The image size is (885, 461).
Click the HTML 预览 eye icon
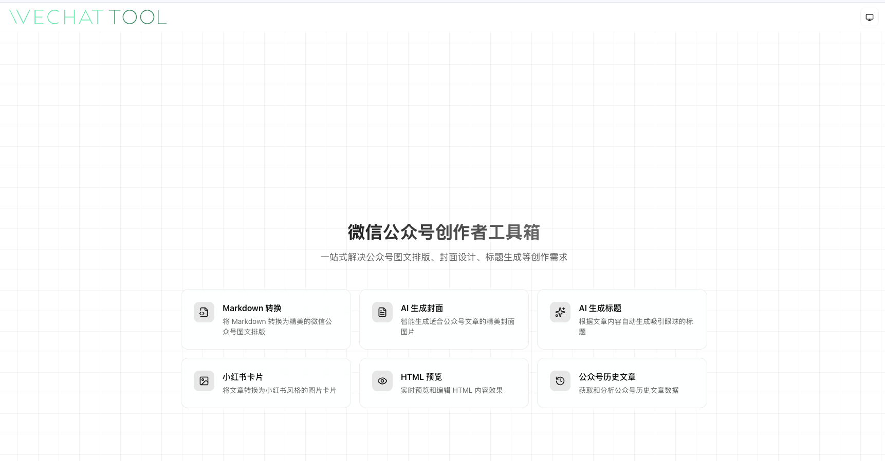tap(382, 381)
